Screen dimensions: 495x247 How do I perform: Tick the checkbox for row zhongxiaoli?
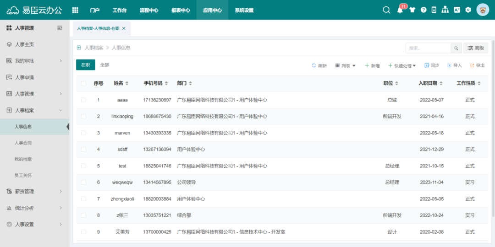(x=83, y=199)
